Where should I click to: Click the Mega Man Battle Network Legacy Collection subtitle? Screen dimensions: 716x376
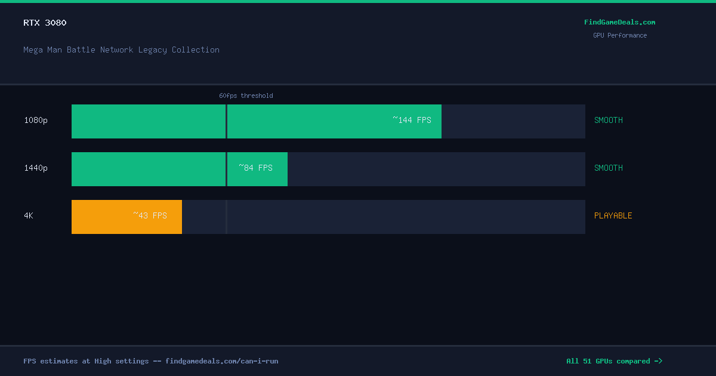[121, 50]
